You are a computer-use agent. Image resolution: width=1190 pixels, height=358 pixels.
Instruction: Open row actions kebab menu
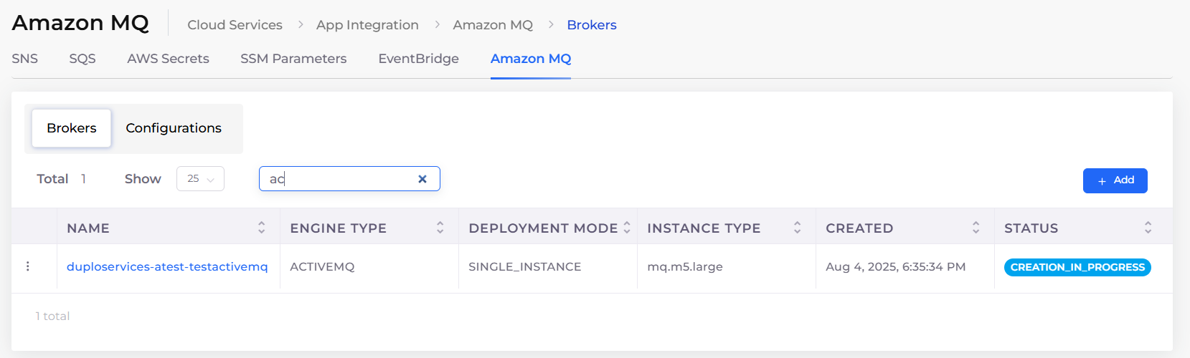(x=28, y=266)
